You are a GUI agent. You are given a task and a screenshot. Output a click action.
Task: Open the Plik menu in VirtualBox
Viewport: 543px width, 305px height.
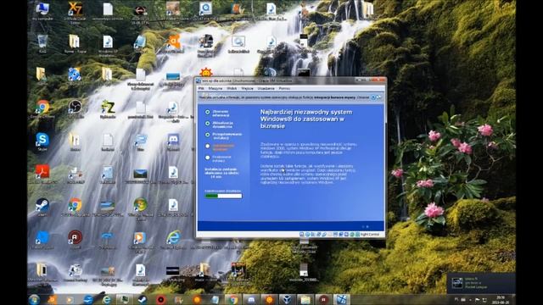click(x=200, y=88)
